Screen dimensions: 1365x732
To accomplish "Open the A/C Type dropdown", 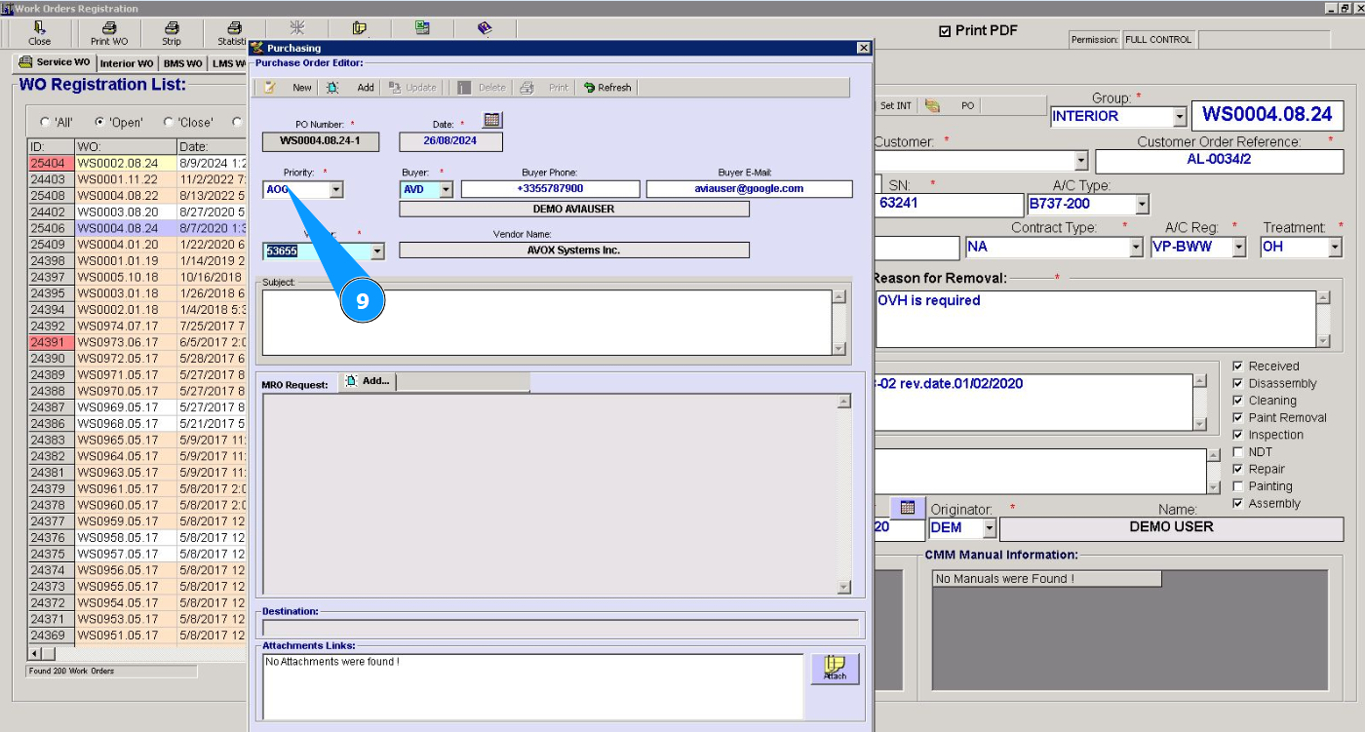I will [1142, 205].
